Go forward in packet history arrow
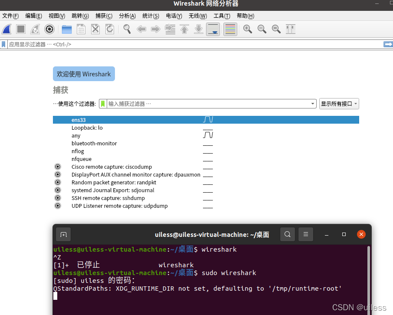Image resolution: width=393 pixels, height=315 pixels. [156, 30]
